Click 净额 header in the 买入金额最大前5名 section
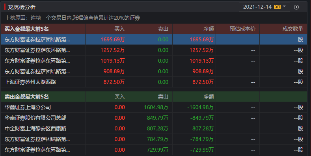The width and height of the screenshot is (311, 156). point(209,29)
